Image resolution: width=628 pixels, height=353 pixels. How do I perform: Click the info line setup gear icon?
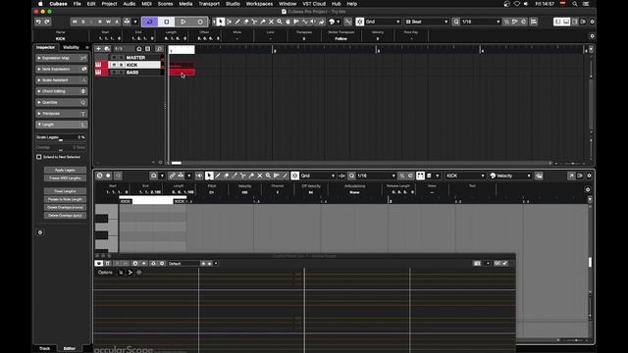592,36
